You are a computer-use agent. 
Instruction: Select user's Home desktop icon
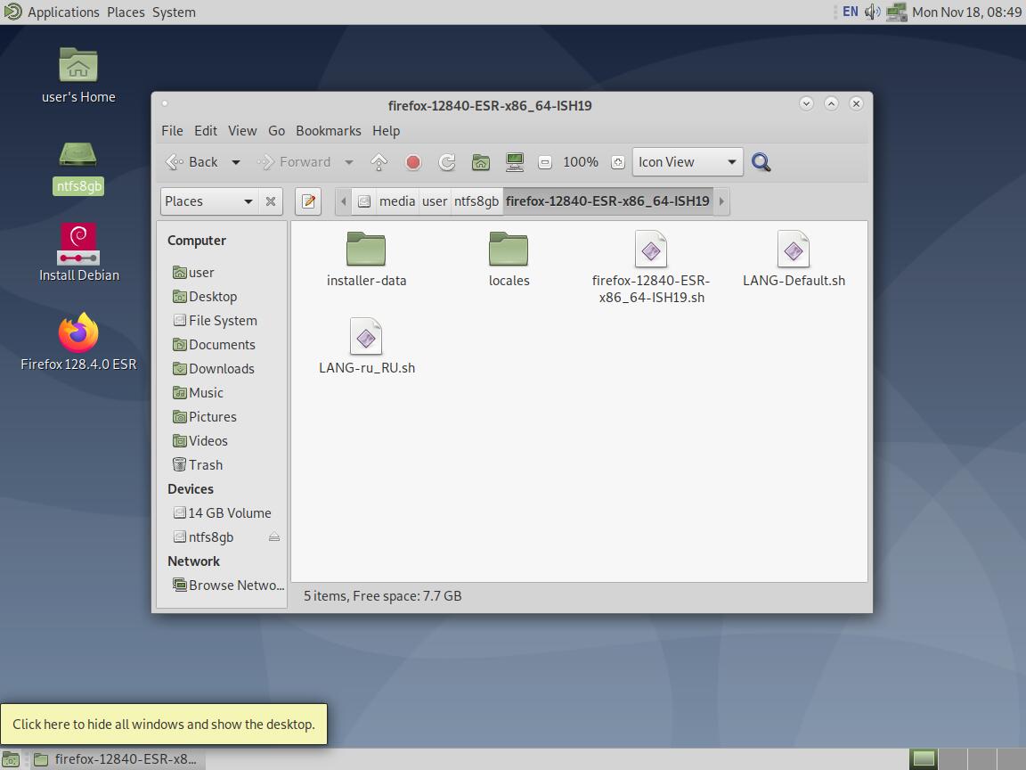click(78, 76)
